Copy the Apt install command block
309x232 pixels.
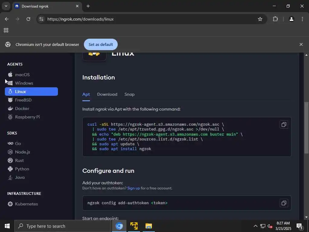coord(284,124)
